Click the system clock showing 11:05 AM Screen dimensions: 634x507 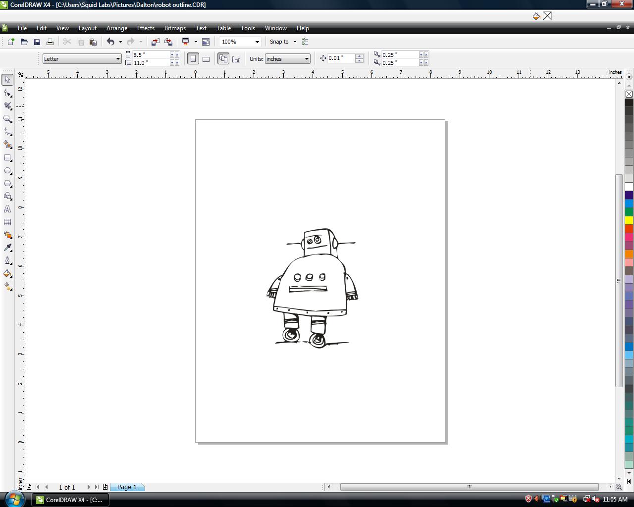click(x=615, y=499)
